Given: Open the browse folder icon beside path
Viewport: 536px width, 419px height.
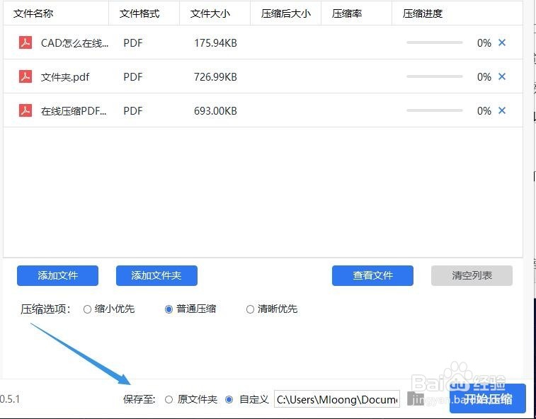Looking at the screenshot, I should click(416, 399).
